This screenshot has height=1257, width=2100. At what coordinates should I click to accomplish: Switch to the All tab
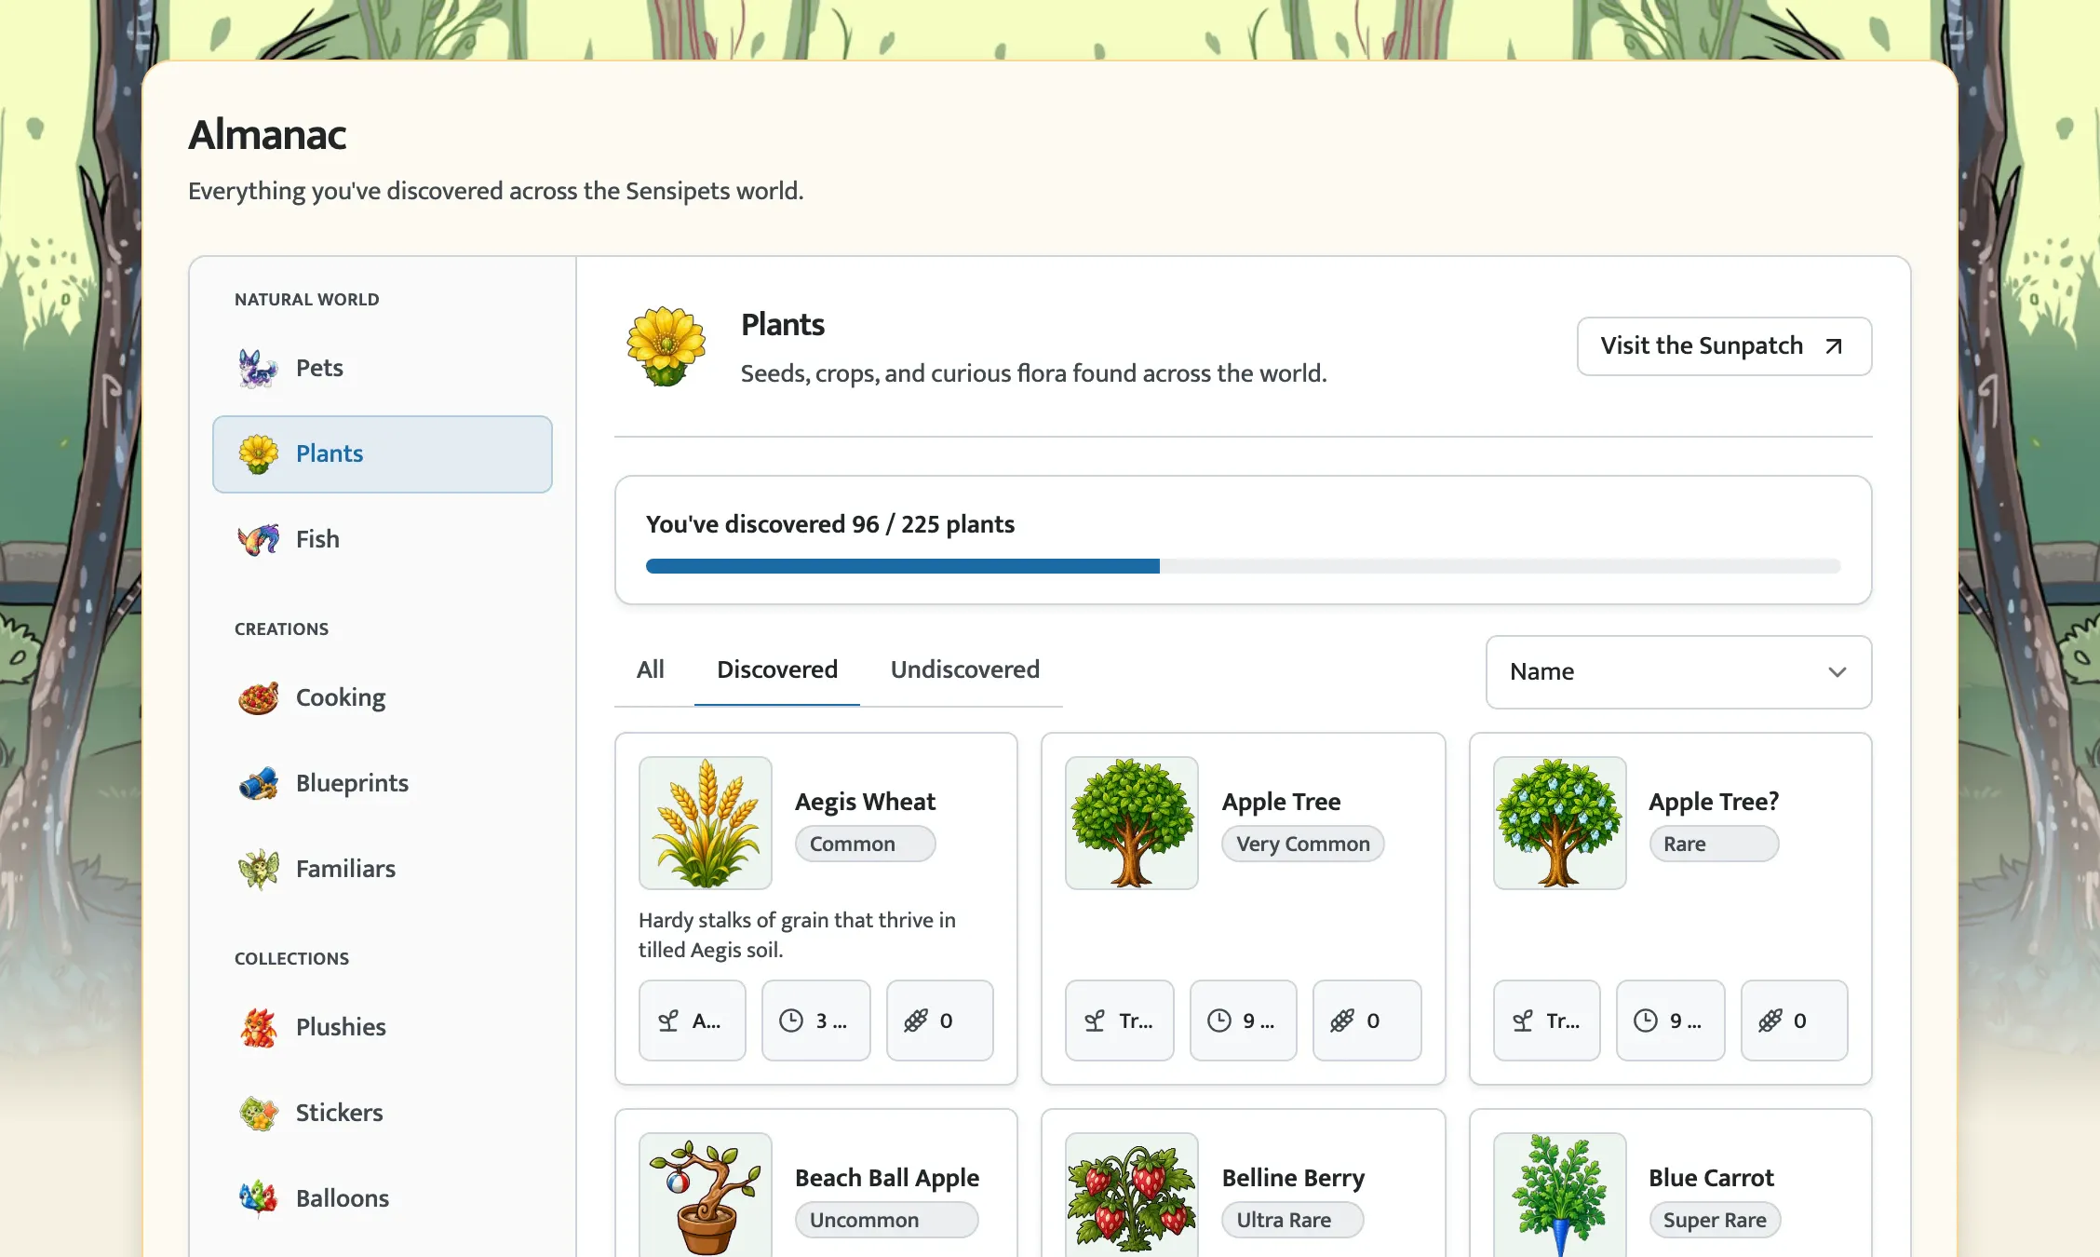(x=651, y=669)
